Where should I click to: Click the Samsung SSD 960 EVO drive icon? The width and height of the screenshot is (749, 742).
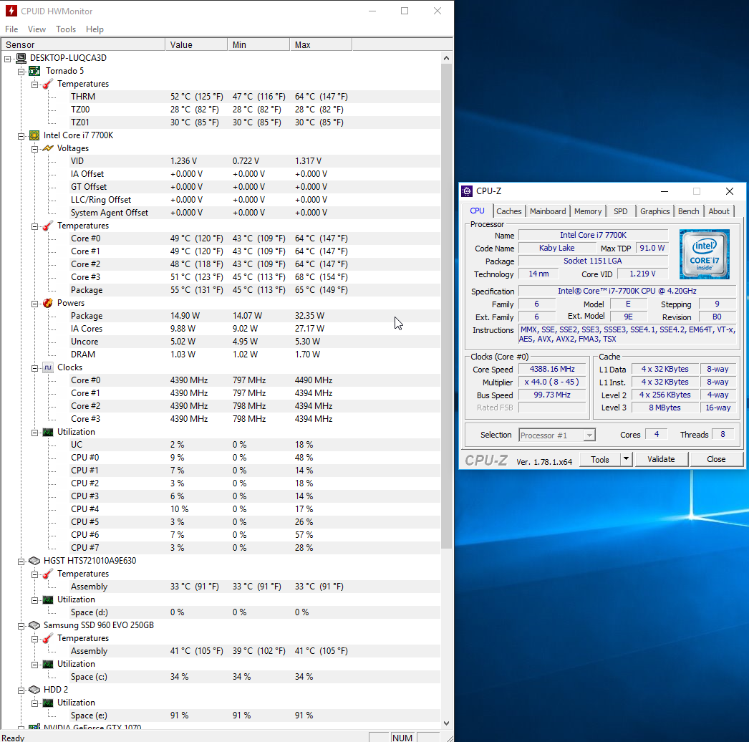[x=34, y=625]
